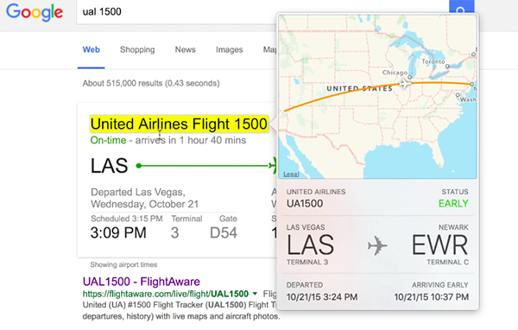The image size is (518, 330).
Task: Click the Chicago city marker on map
Action: [409, 77]
